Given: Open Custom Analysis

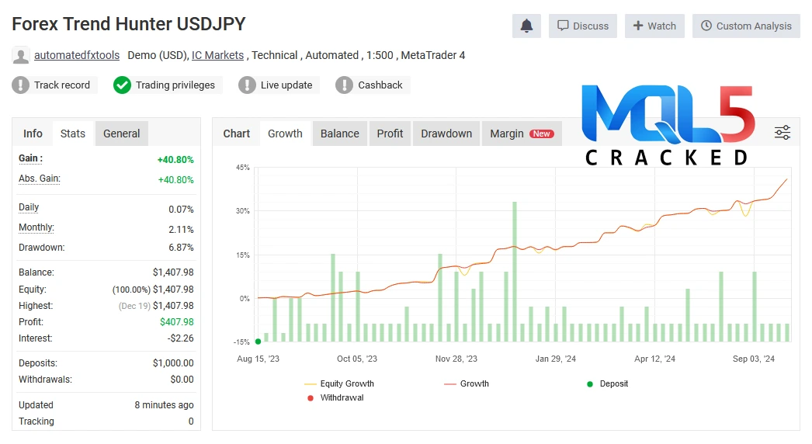Looking at the screenshot, I should click(746, 26).
